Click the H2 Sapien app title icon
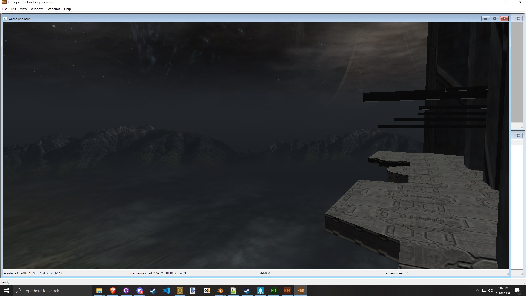The width and height of the screenshot is (526, 296). tap(4, 2)
